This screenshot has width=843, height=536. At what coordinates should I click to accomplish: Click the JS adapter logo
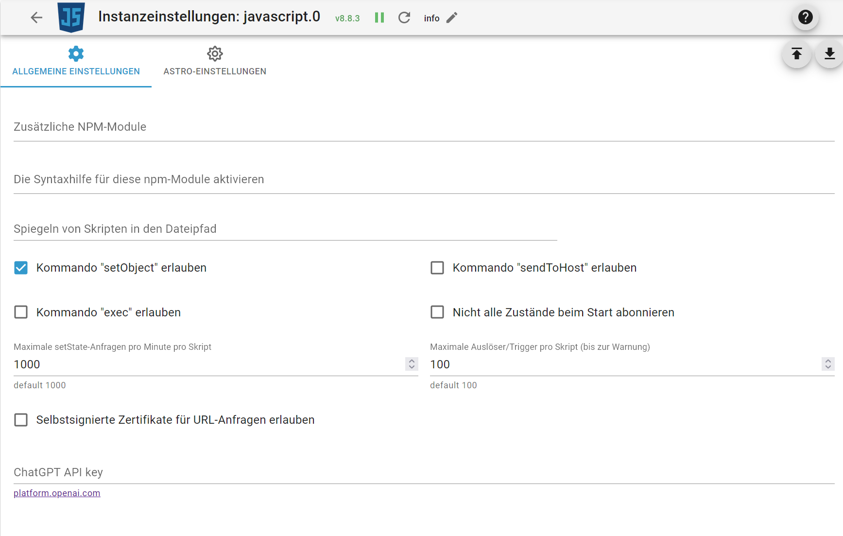click(x=71, y=17)
